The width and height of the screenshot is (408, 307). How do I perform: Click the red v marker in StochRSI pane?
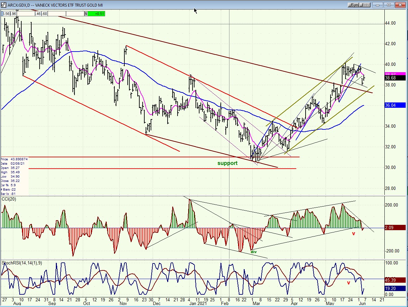(x=348, y=283)
